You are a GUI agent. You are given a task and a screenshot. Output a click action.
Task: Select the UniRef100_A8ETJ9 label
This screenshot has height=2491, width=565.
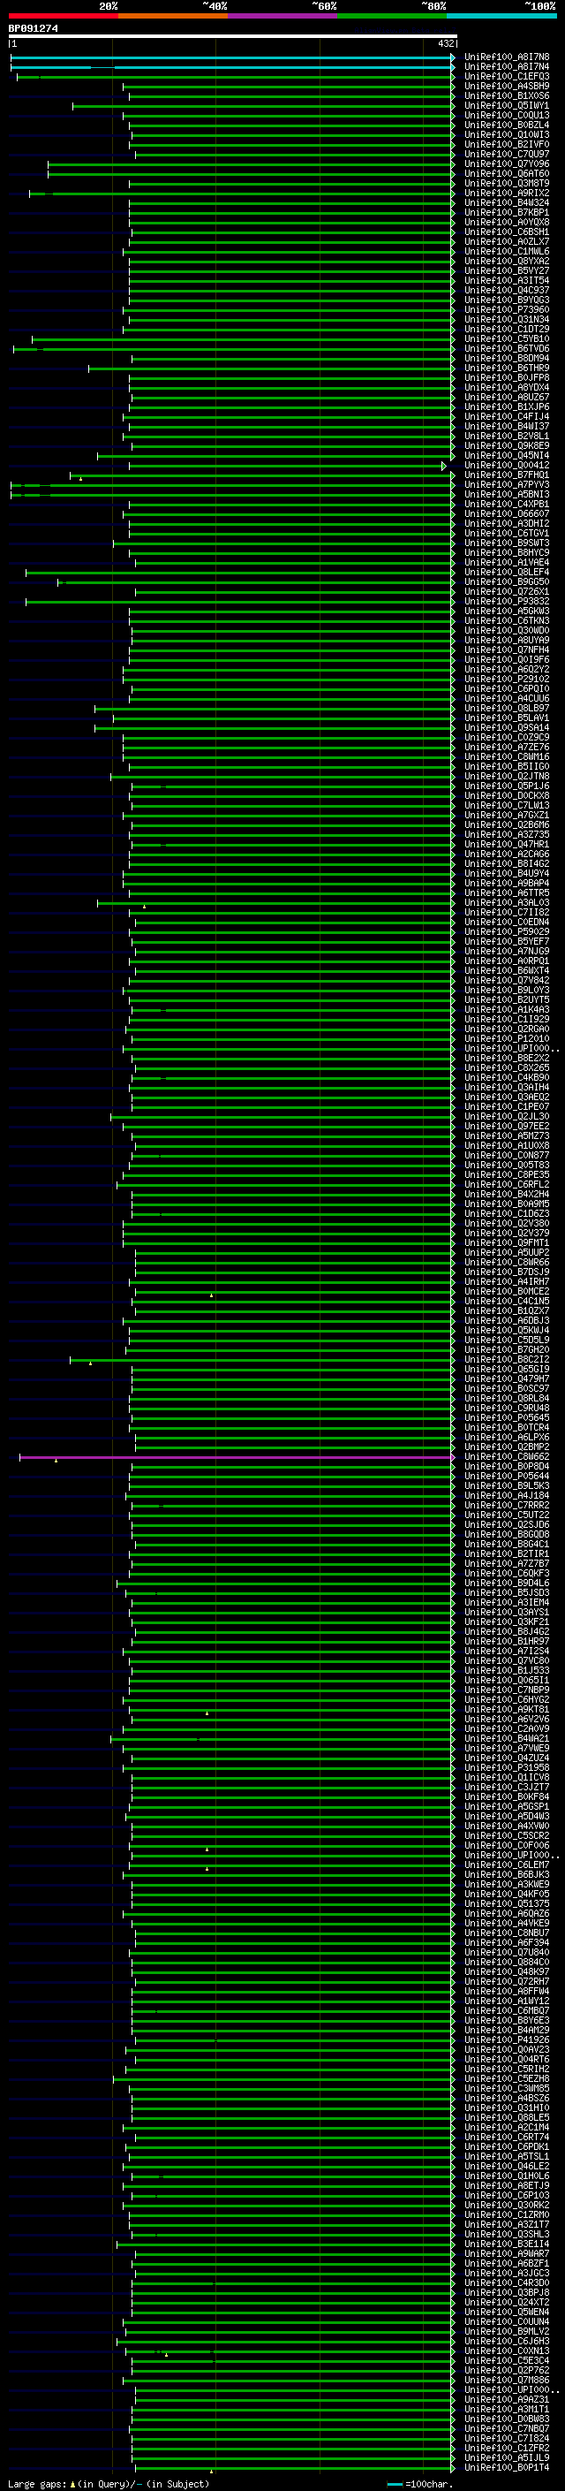coord(507,2185)
